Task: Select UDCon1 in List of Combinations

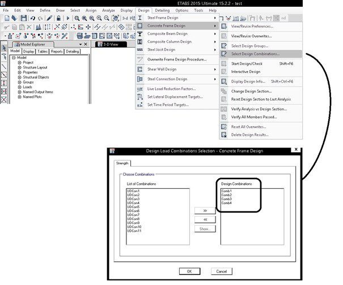Action: coord(133,191)
